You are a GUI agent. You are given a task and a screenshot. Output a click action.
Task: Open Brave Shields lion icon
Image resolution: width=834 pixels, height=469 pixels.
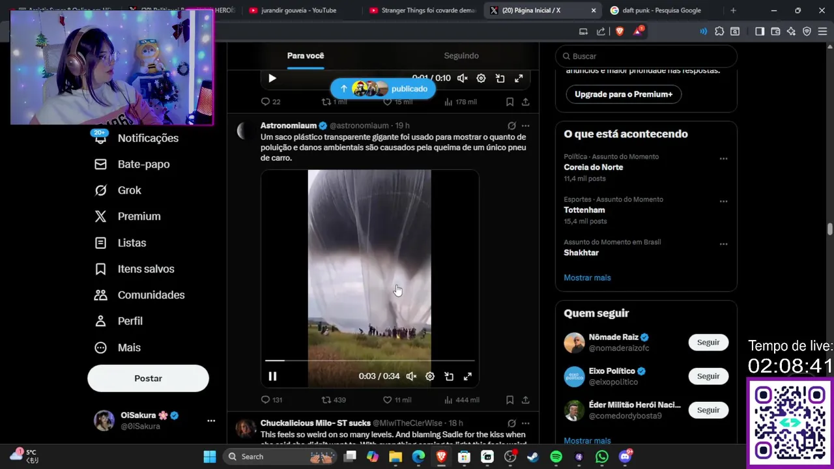[619, 31]
